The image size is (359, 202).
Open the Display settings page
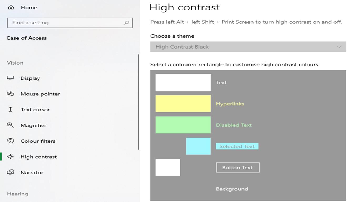[x=30, y=78]
